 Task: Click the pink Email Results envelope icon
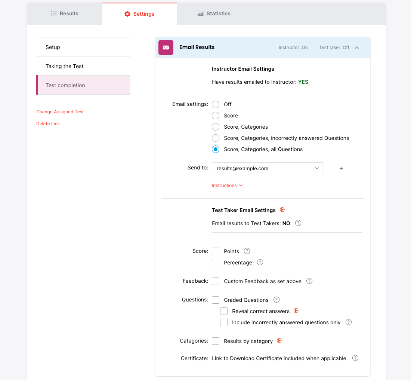click(x=166, y=47)
